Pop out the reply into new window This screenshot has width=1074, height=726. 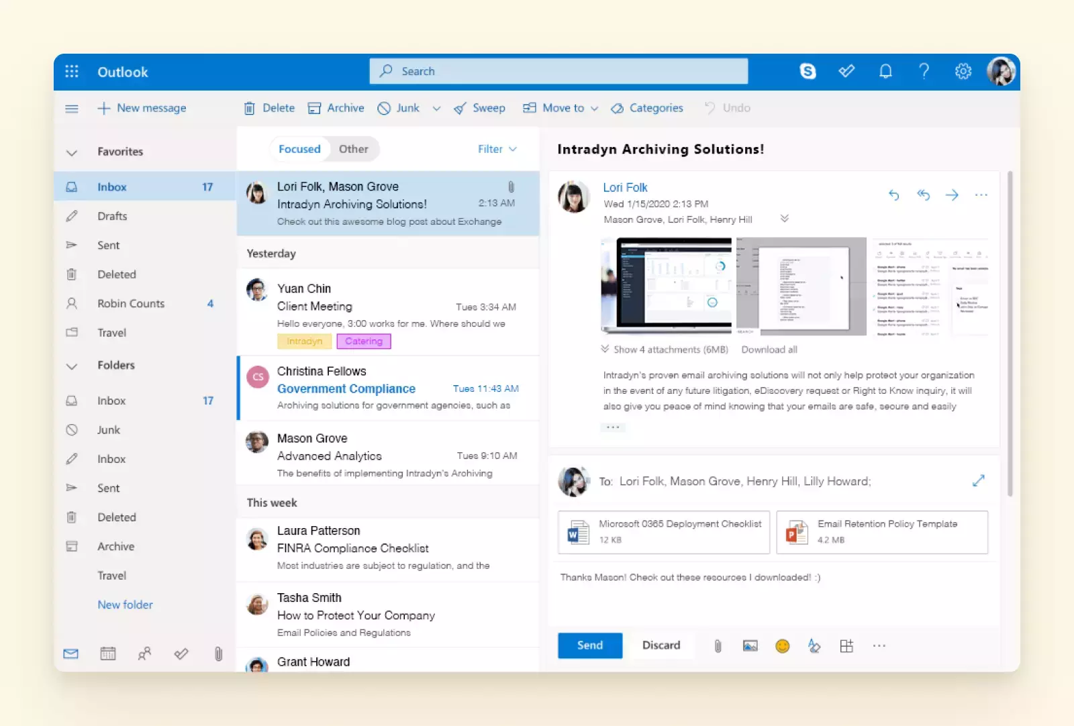pos(978,480)
